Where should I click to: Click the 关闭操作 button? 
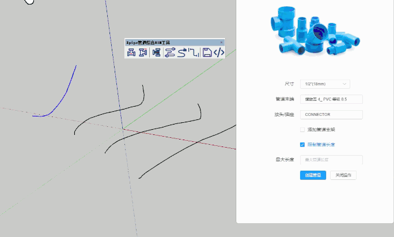(x=343, y=175)
